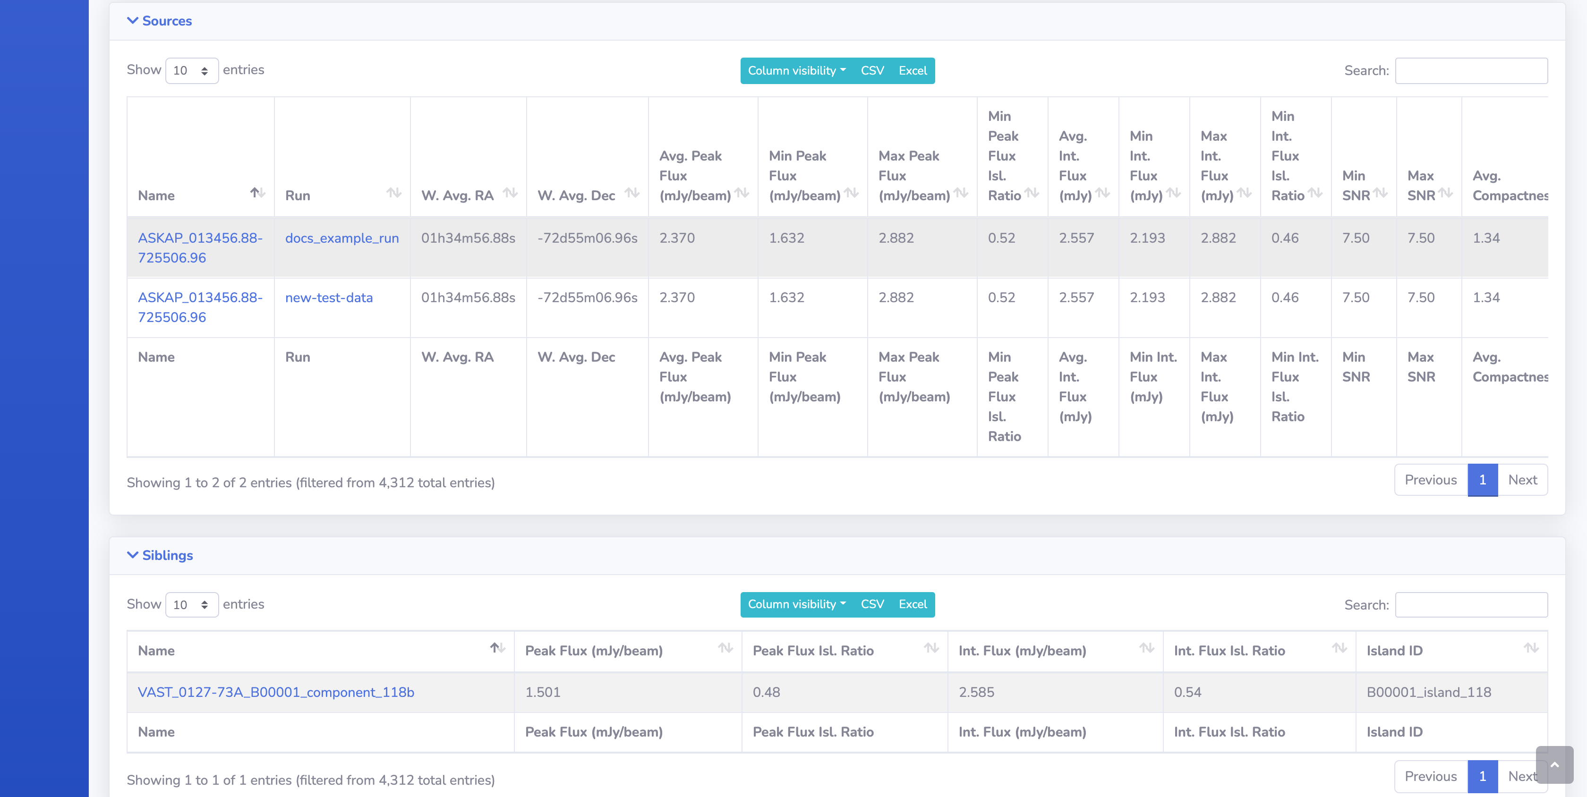Sort by W. Avg. RA arrows
The image size is (1587, 797).
point(510,194)
